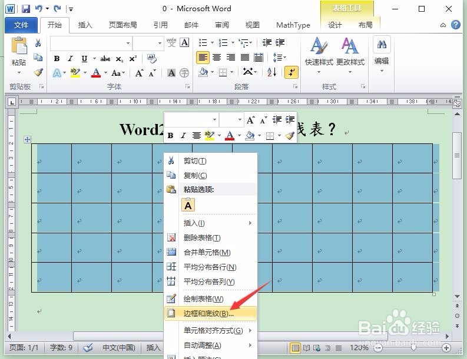Click Decrease Indent icon in ribbon
The width and height of the screenshot is (467, 359).
pos(267,43)
